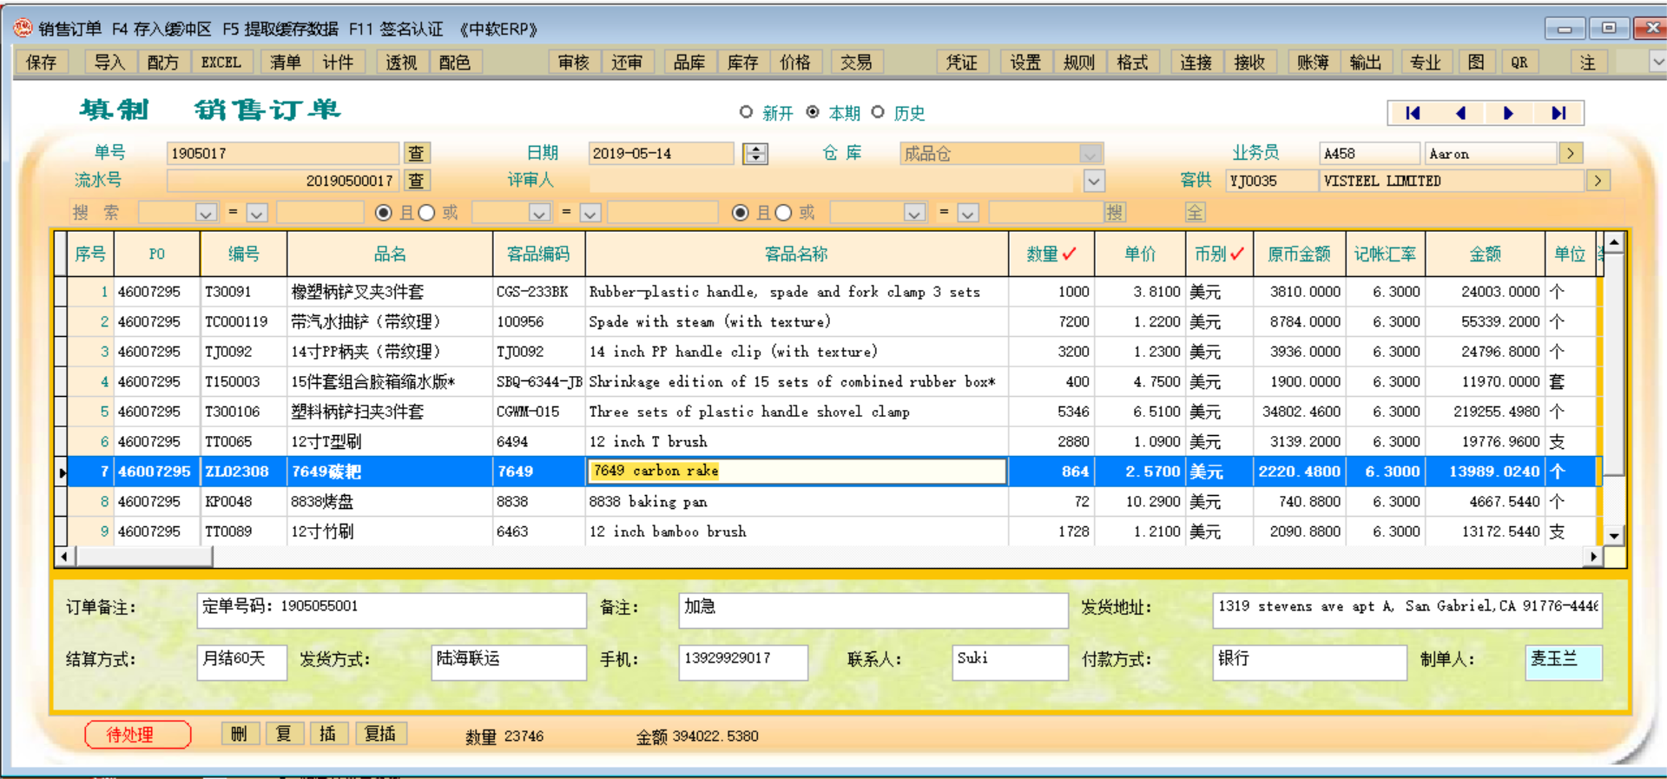Screen dimensions: 1667x779
Task: Expand the 仓库 成品仓 dropdown
Action: pyautogui.click(x=1090, y=154)
